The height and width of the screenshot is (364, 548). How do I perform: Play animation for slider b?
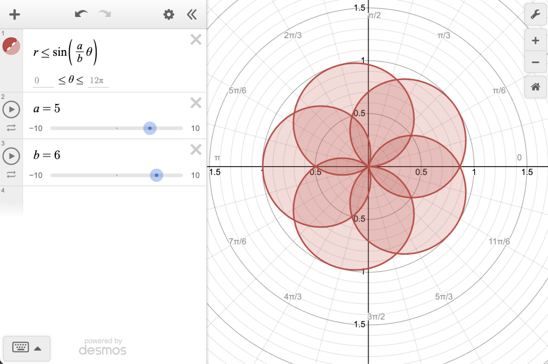click(11, 156)
